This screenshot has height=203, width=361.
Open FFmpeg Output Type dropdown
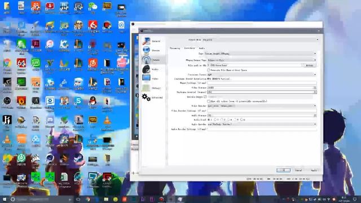262,60
